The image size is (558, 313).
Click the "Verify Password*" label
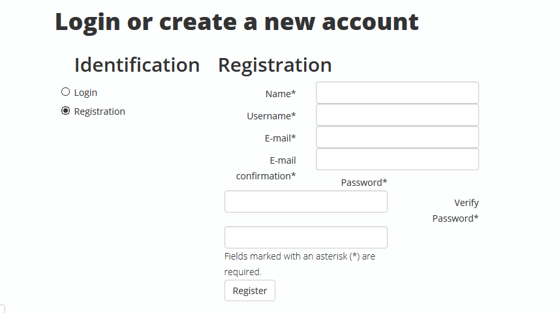click(456, 211)
